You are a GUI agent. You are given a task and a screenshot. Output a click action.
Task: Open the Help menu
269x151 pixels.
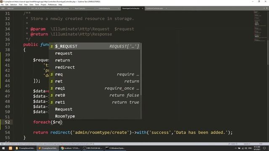60,5
